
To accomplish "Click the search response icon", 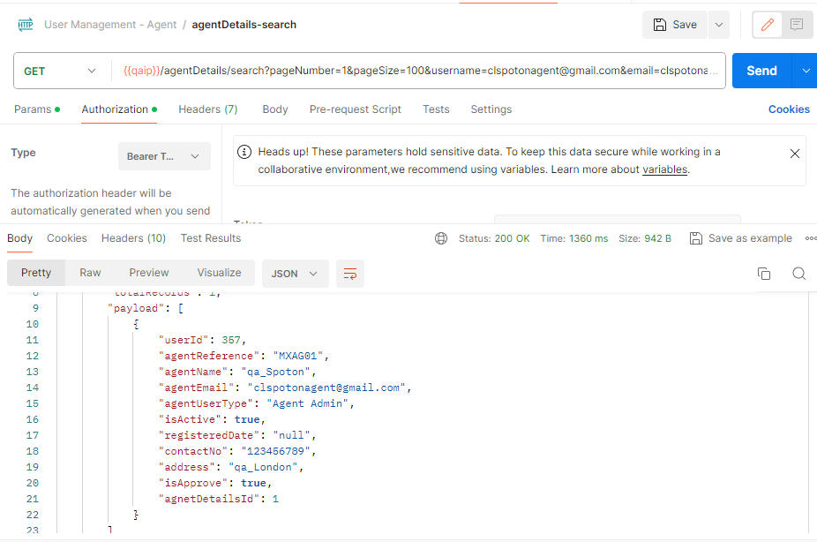I will pos(798,274).
